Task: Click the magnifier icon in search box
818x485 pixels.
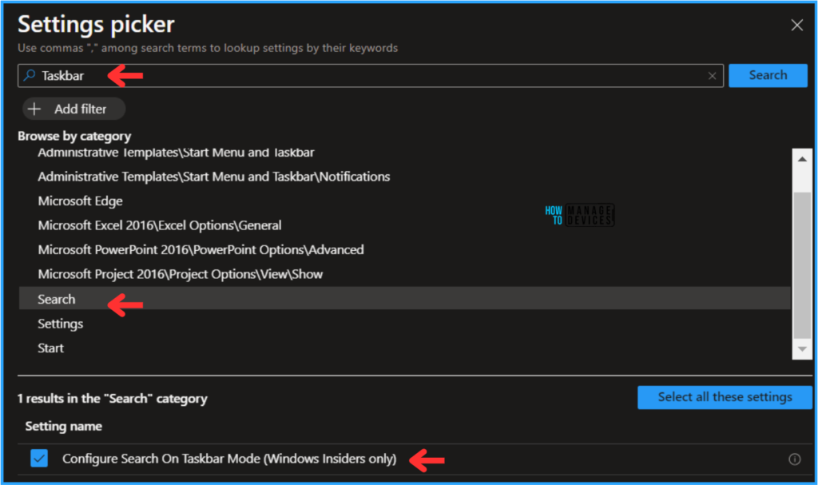Action: click(30, 76)
